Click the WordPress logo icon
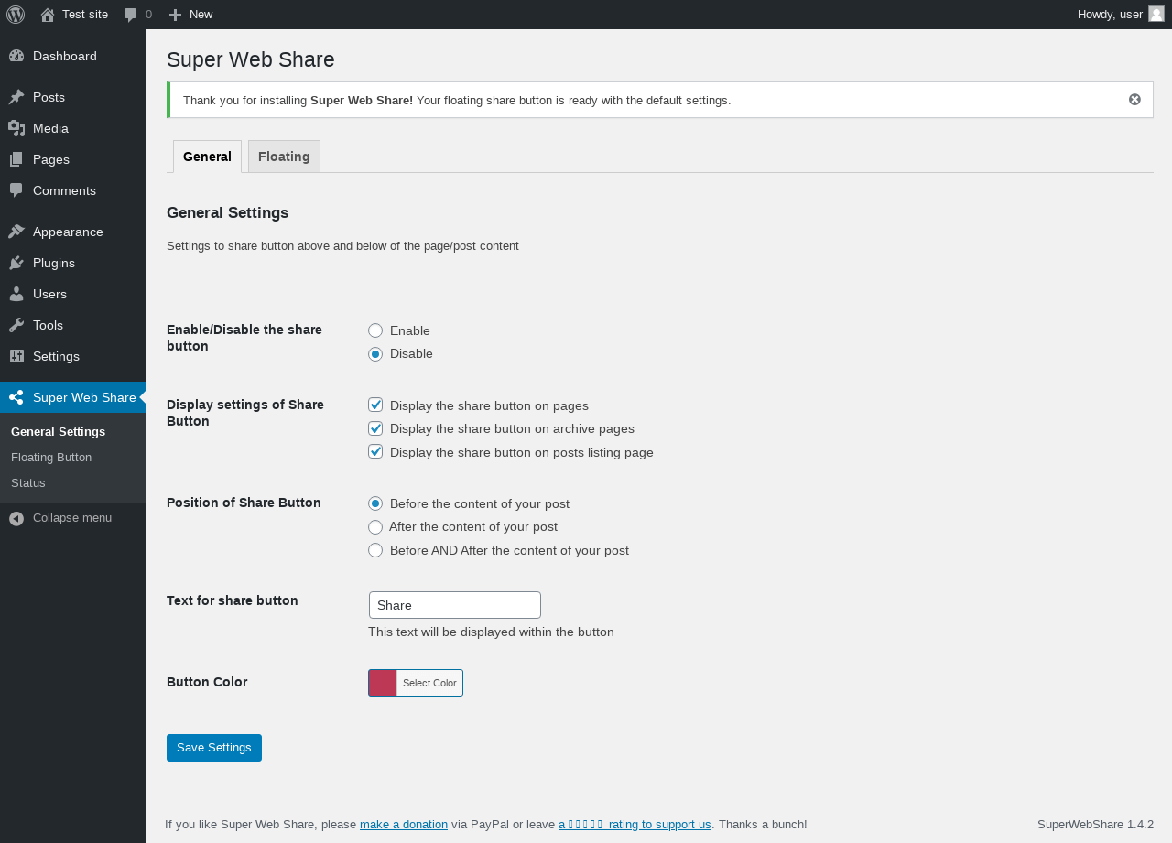Image resolution: width=1172 pixels, height=843 pixels. 16,15
